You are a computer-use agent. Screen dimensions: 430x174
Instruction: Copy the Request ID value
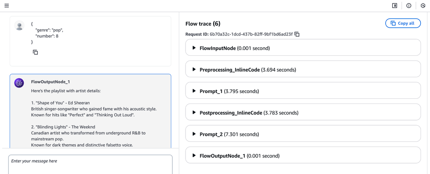point(297,34)
